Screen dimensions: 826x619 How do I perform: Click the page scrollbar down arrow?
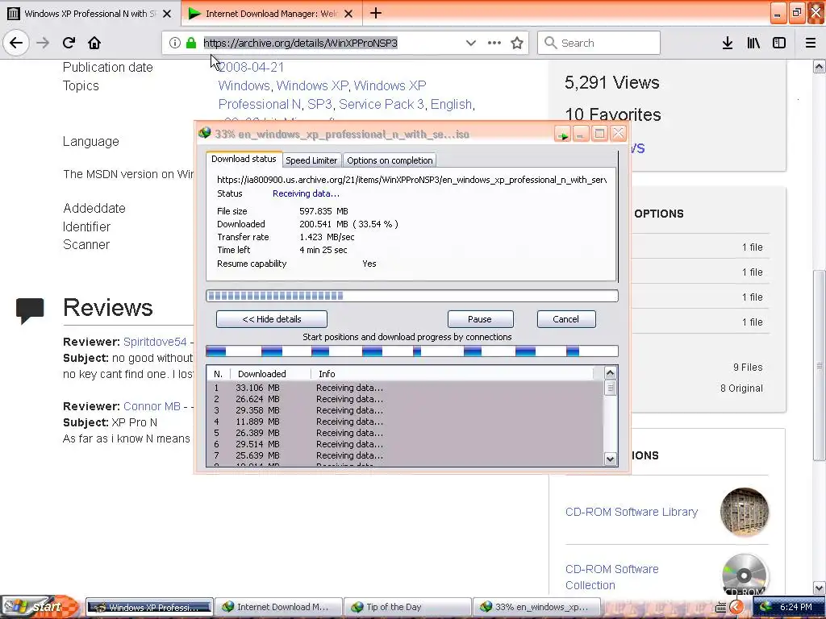click(820, 588)
